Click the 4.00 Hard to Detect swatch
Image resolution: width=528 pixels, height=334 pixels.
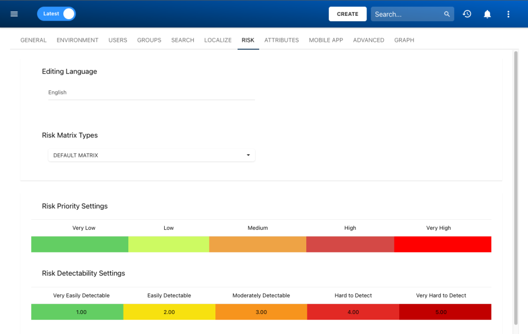353,312
